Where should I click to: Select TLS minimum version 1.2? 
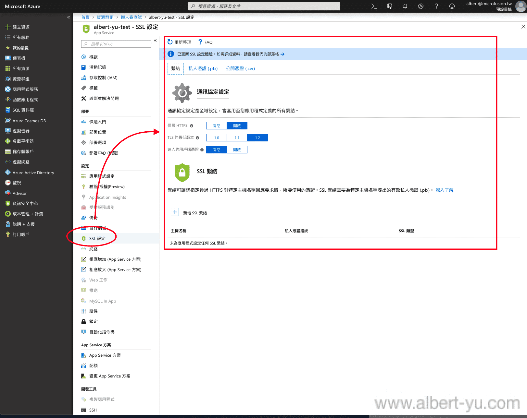click(257, 138)
